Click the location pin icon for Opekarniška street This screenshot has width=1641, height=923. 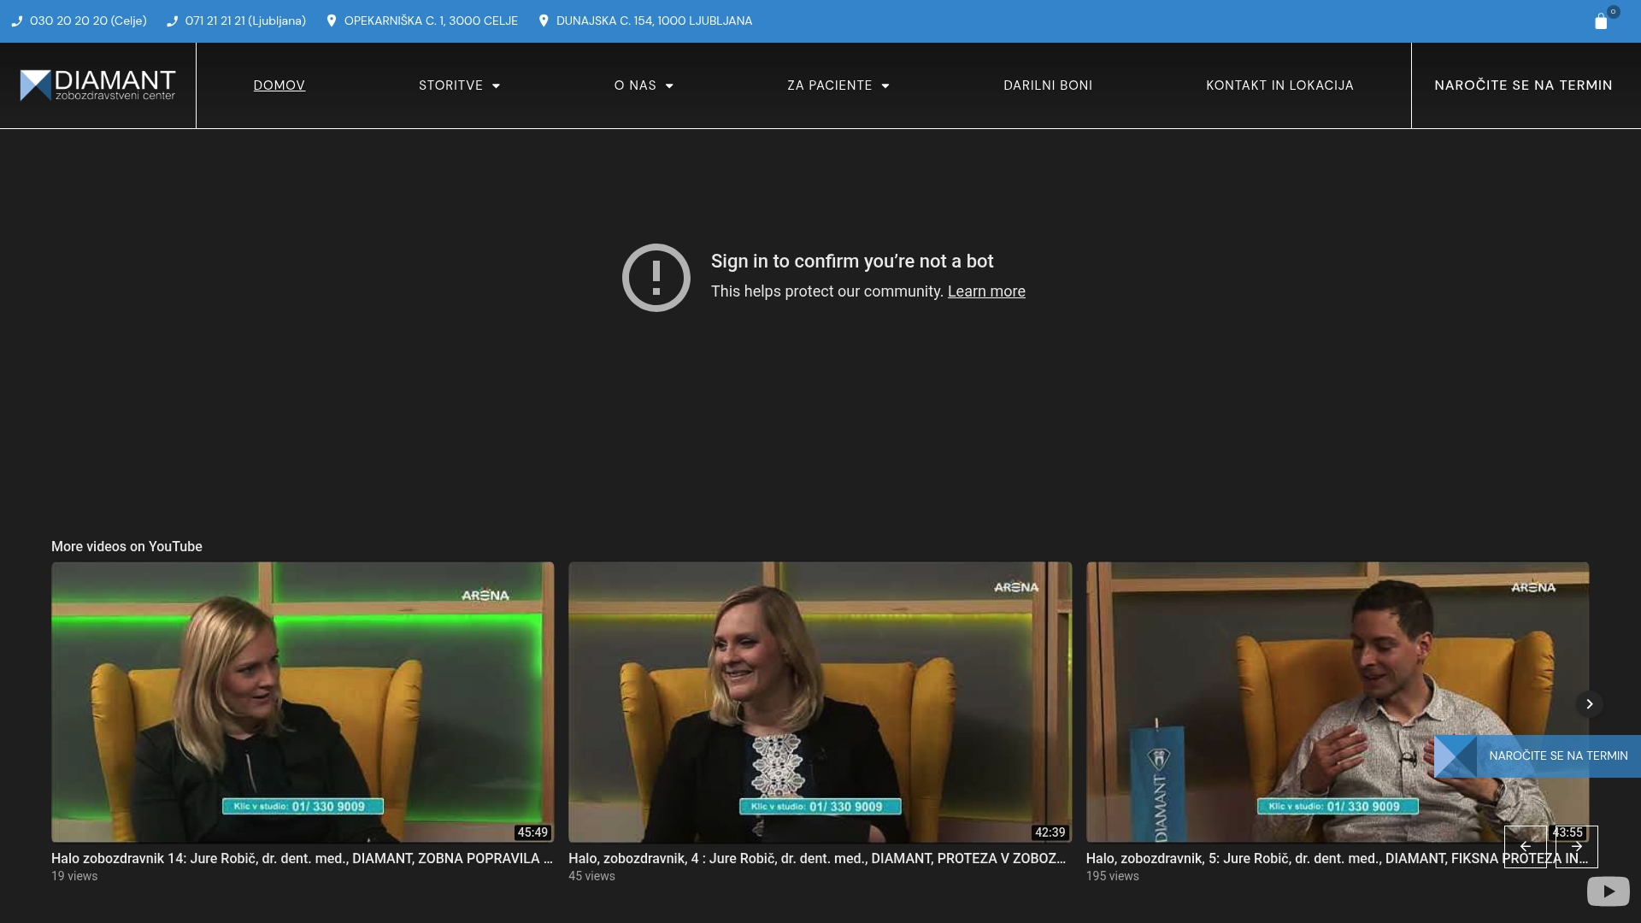click(332, 21)
